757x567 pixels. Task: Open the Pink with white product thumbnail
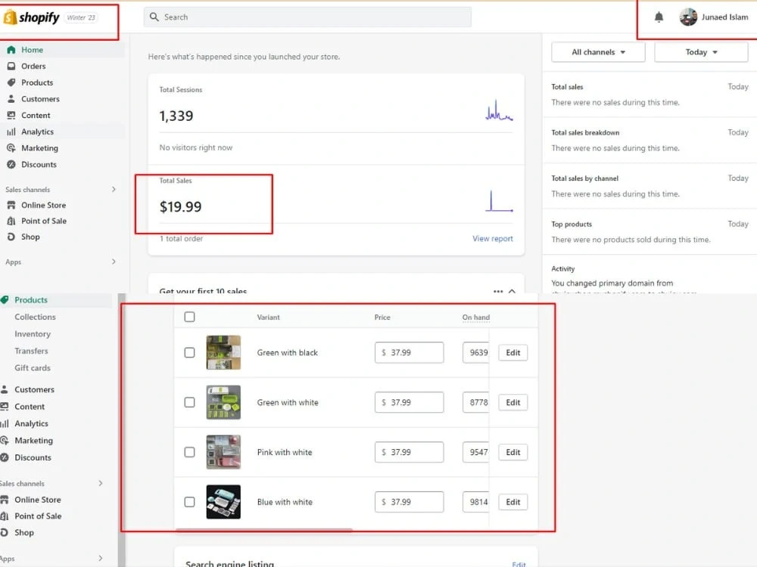[223, 452]
